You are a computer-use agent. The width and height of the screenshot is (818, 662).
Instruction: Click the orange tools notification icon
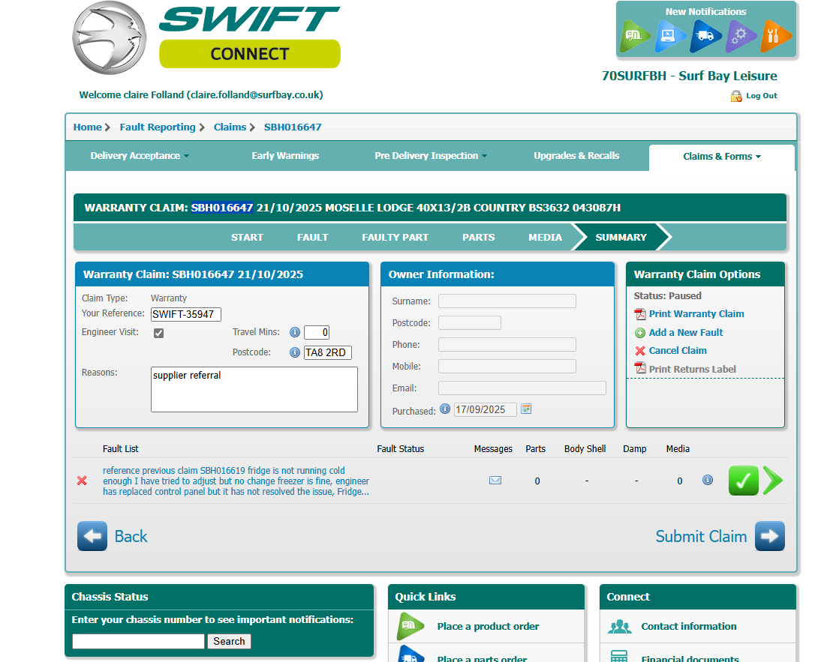click(x=775, y=36)
